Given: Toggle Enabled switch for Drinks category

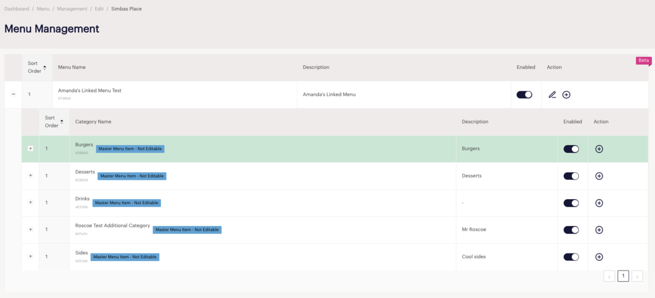Looking at the screenshot, I should click(571, 203).
